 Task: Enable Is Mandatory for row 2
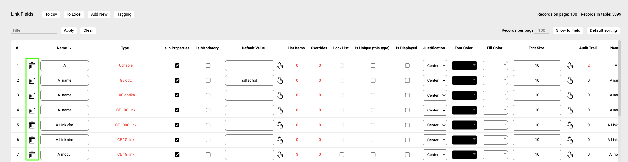pyautogui.click(x=208, y=80)
